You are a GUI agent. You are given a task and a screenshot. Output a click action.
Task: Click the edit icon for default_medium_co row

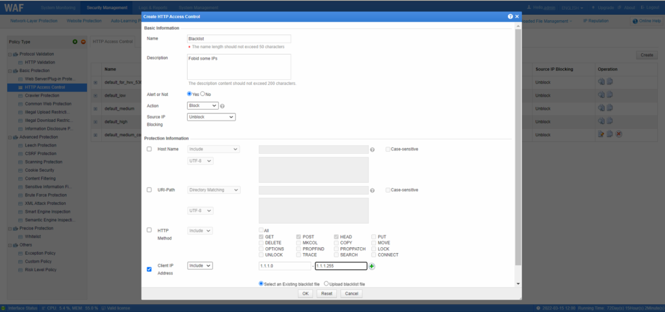601,134
